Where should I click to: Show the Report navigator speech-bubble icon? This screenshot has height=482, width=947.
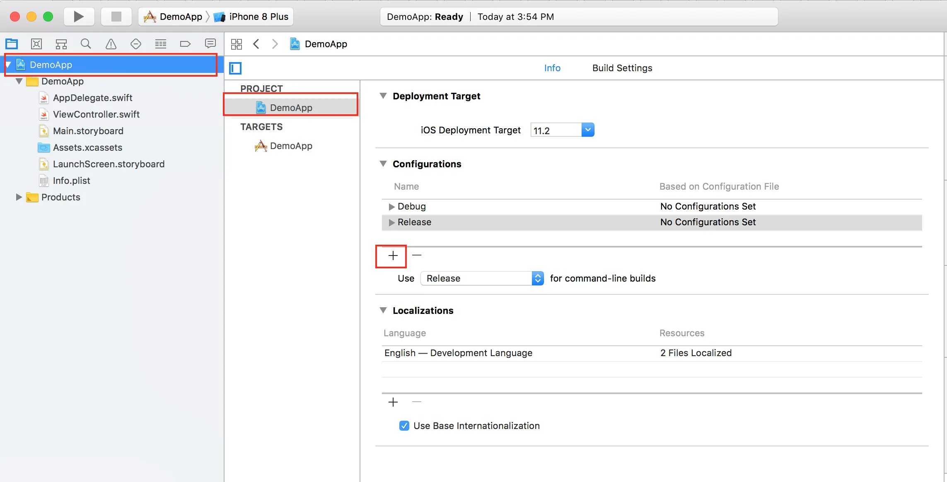[210, 44]
